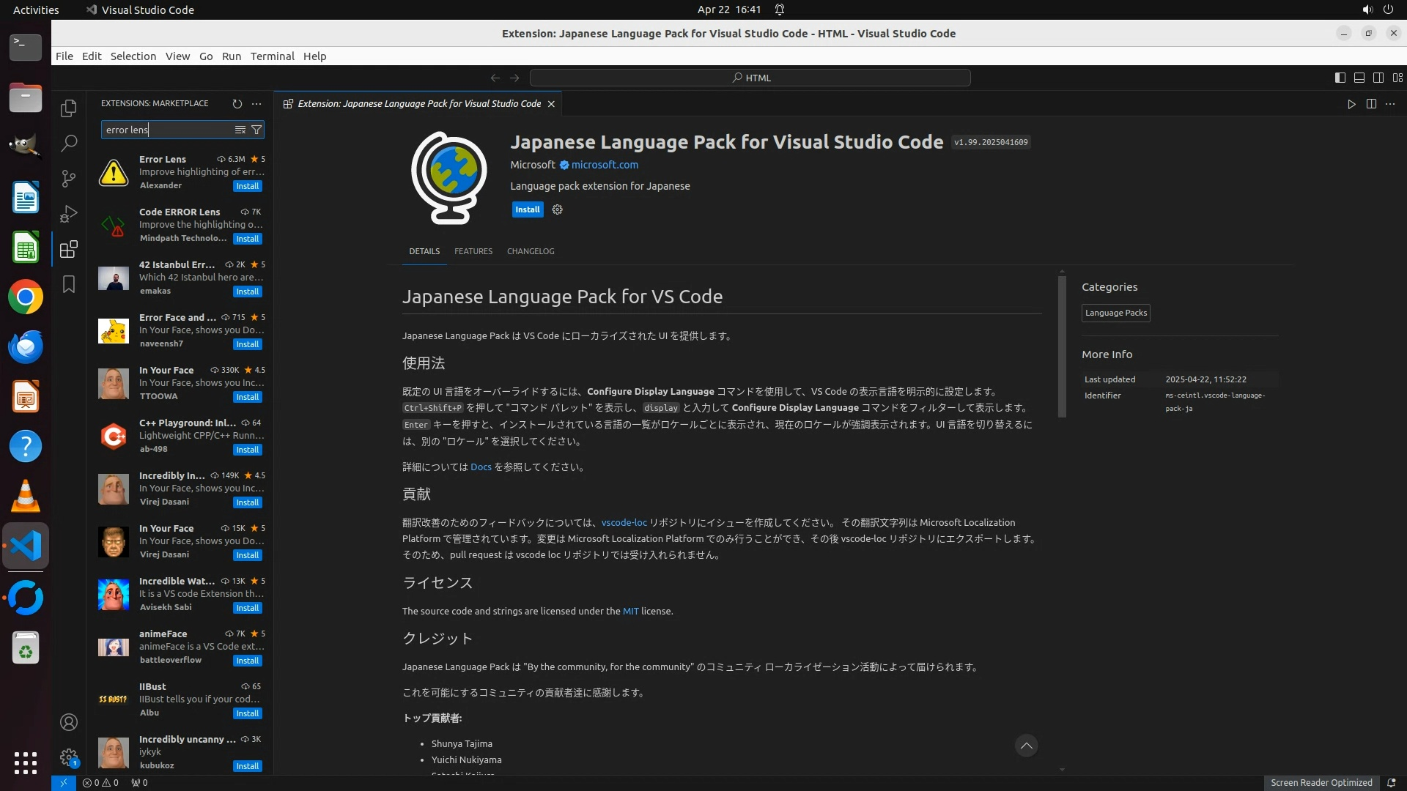Toggle the primary side bar layout button
Screen dimensions: 1407x791
click(1340, 78)
